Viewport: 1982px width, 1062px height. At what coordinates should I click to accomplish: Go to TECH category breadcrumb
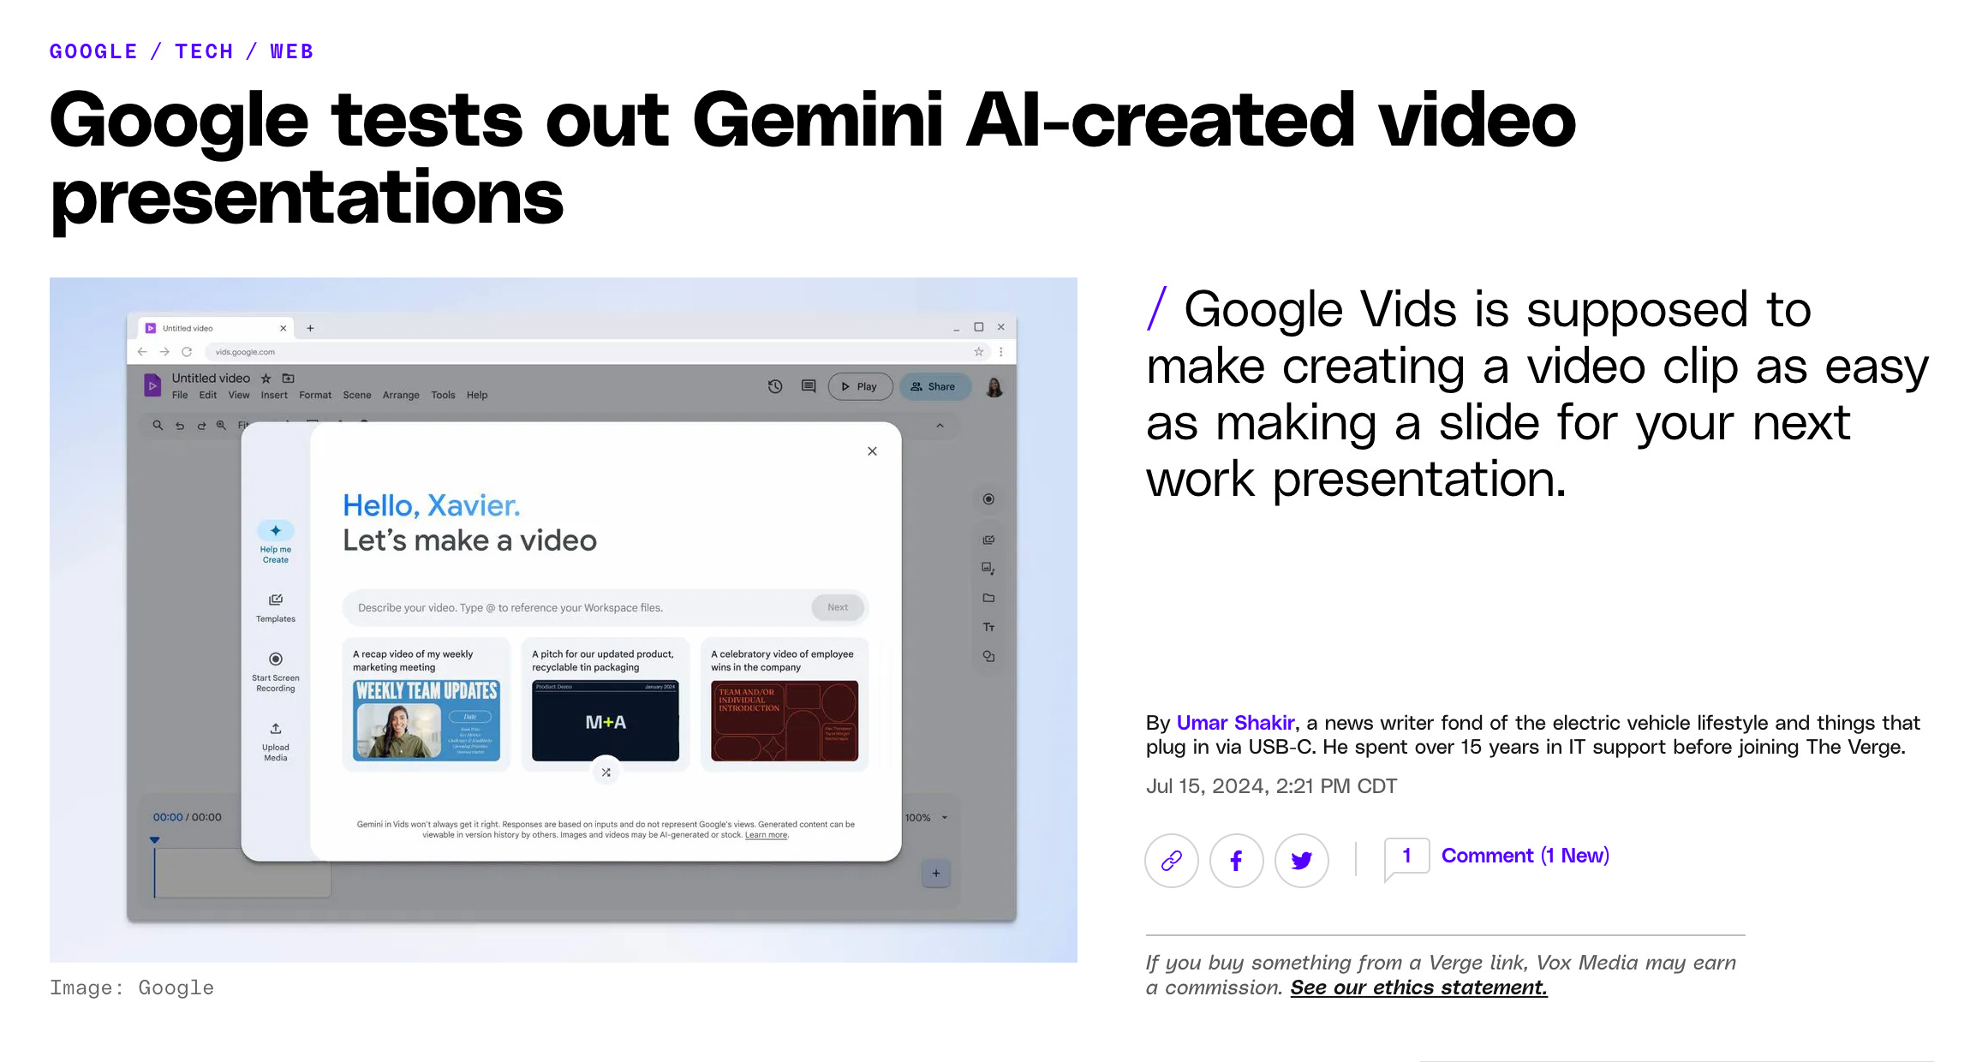click(x=204, y=51)
